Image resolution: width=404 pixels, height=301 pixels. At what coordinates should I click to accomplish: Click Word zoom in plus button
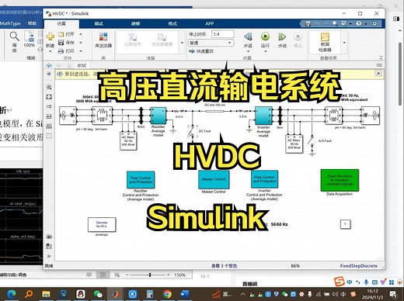[169, 275]
